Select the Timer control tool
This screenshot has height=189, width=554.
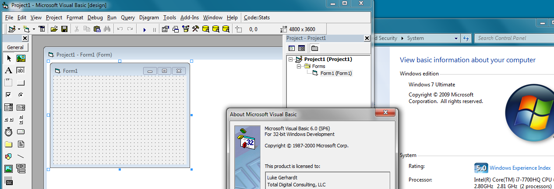coord(8,132)
